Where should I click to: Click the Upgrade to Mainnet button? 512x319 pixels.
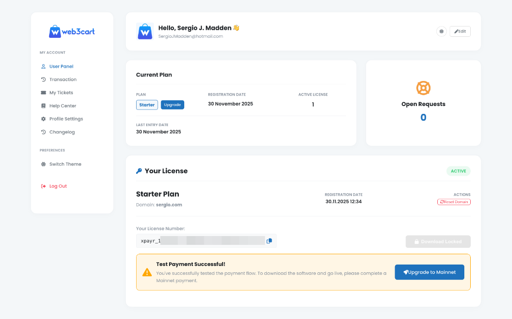pyautogui.click(x=429, y=272)
